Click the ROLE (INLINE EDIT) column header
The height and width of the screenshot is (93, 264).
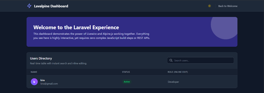tap(178, 72)
